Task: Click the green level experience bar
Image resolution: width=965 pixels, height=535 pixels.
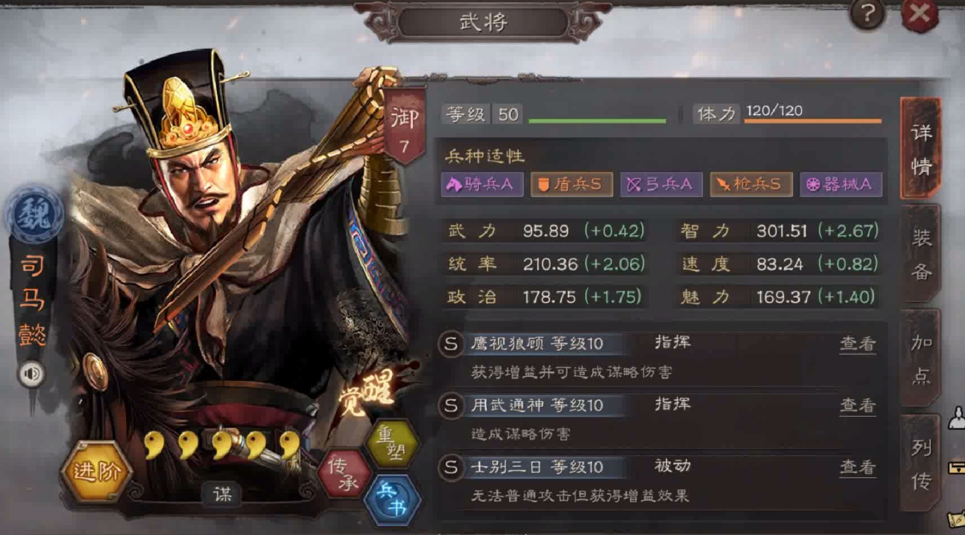Action: pos(597,121)
